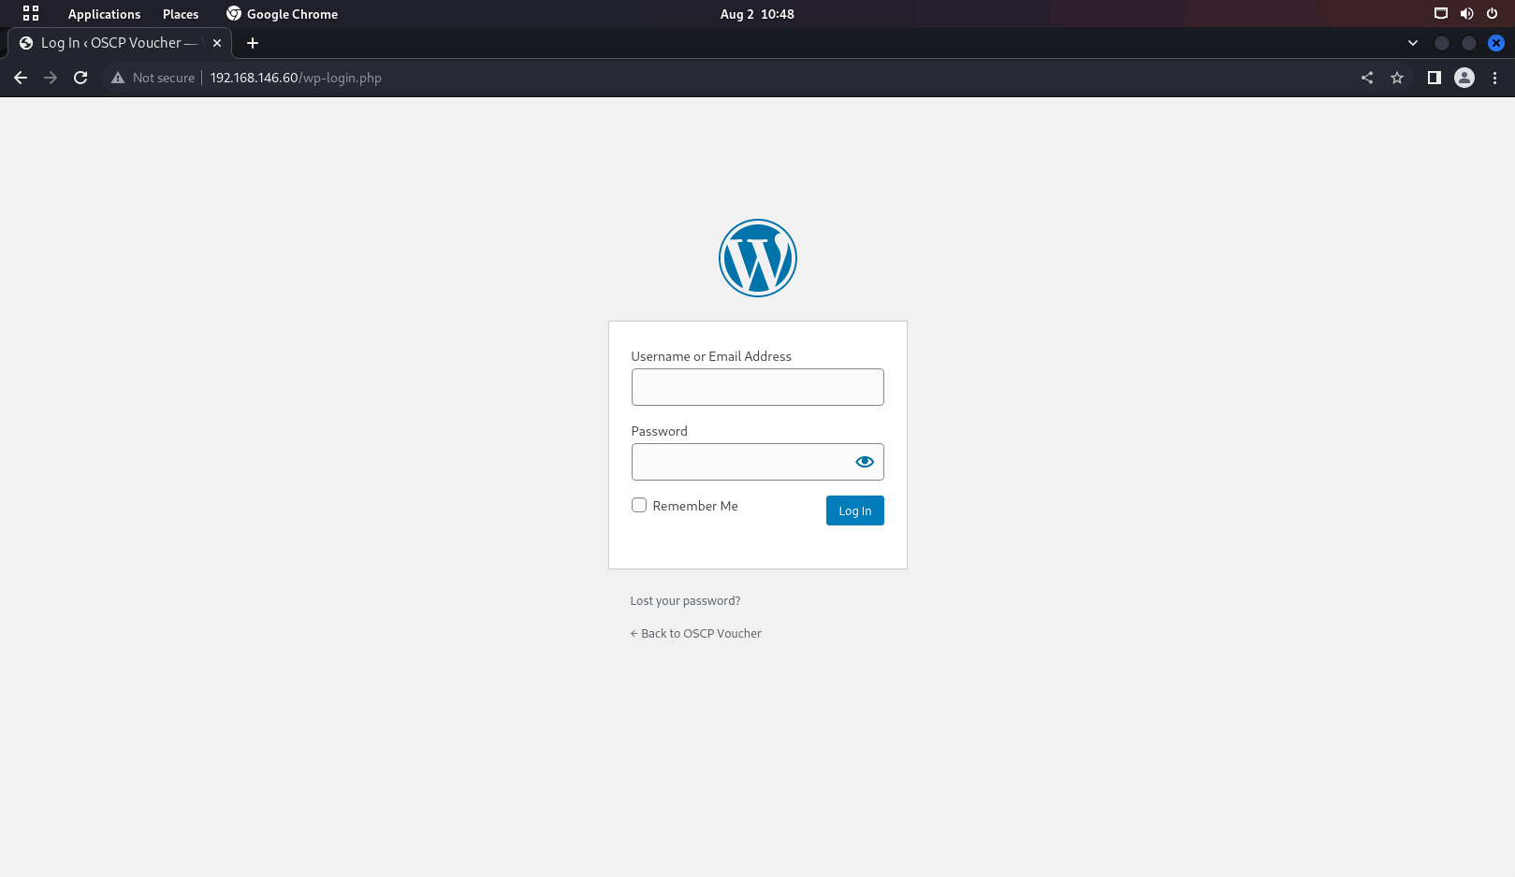Share this page via share icon
The image size is (1515, 877).
coord(1367,78)
